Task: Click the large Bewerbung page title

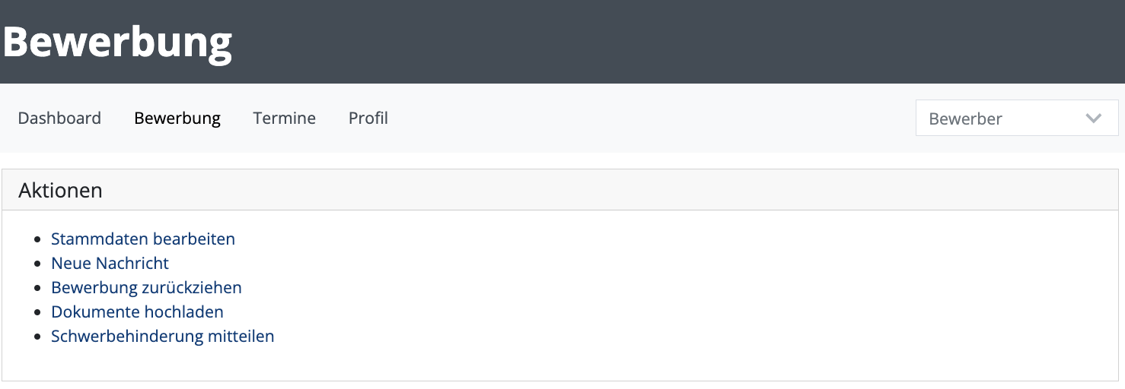Action: coord(117,43)
